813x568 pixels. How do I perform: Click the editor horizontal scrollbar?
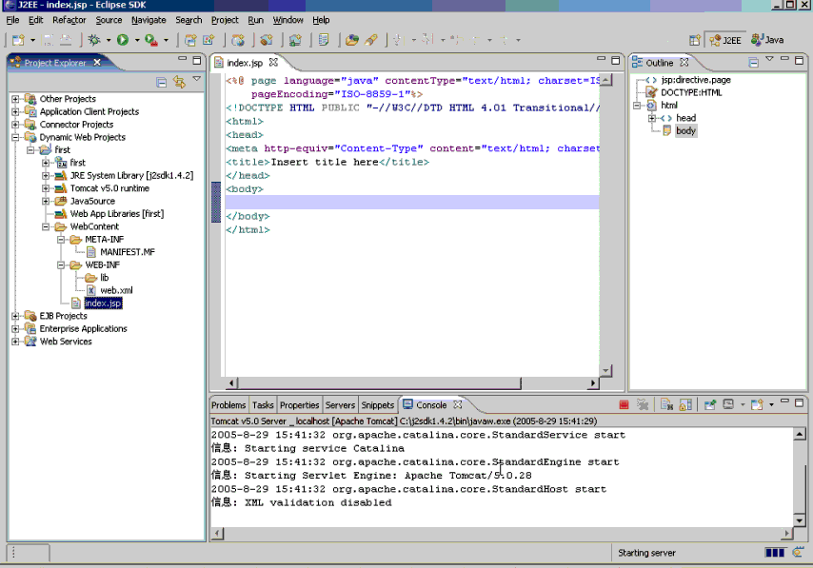coord(414,383)
